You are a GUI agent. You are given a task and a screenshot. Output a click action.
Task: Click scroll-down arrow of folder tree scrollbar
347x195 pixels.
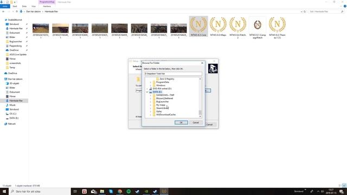coord(200,116)
